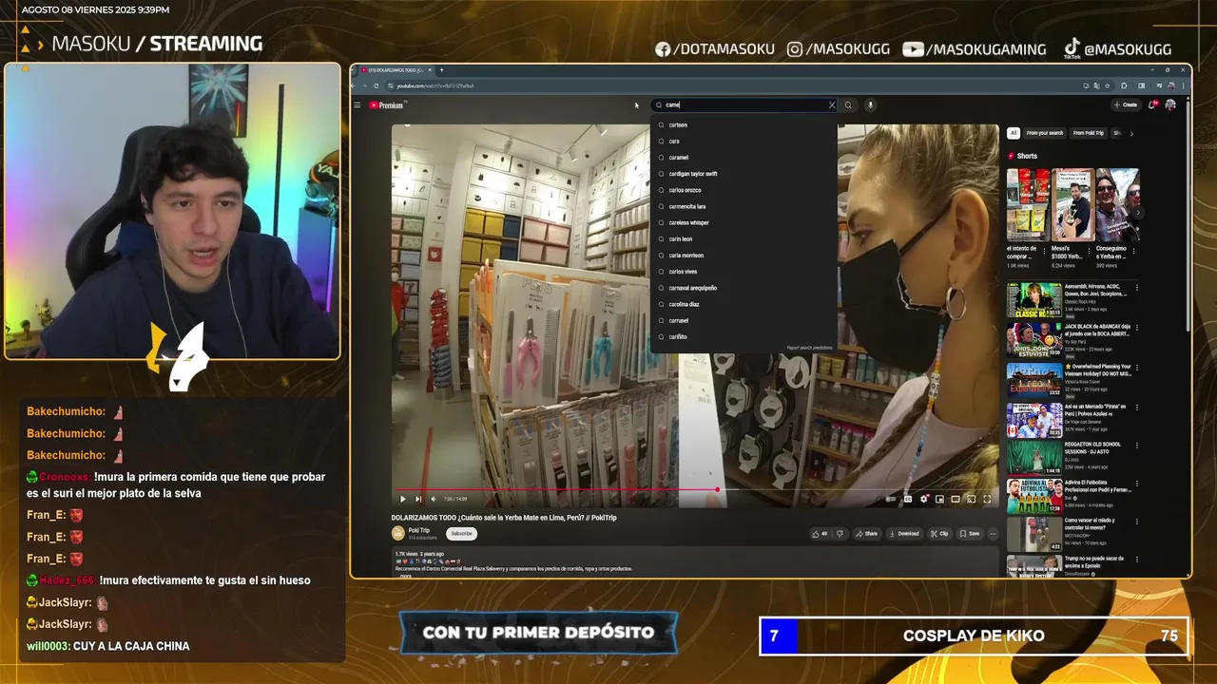
Task: Select 'From Poki Trip' filter chip
Action: (1089, 133)
